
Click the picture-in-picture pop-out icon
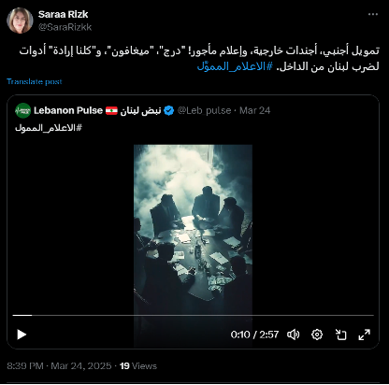coord(340,335)
